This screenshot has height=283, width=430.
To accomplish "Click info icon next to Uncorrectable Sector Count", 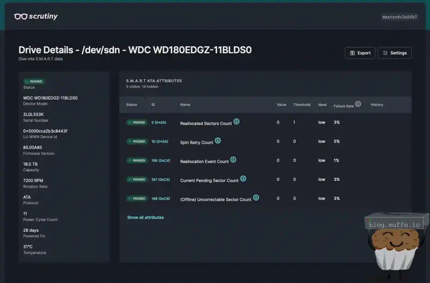I will (256, 198).
